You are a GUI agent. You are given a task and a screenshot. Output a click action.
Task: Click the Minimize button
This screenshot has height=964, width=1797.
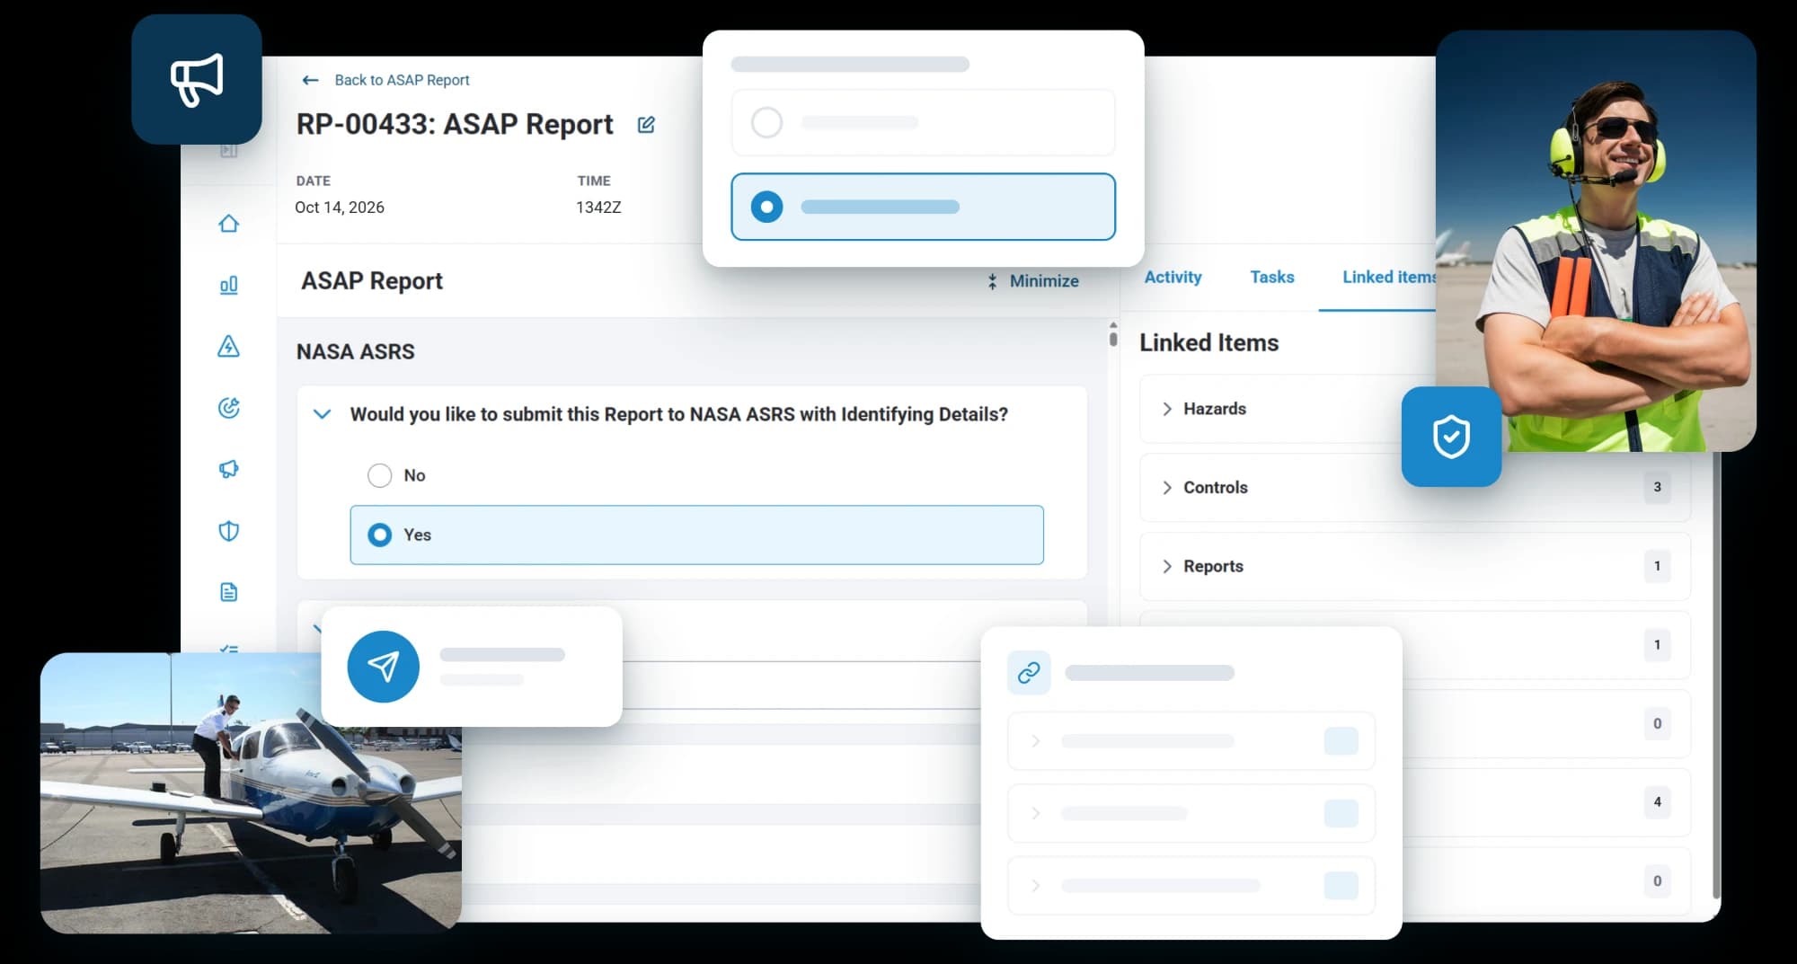(1032, 281)
